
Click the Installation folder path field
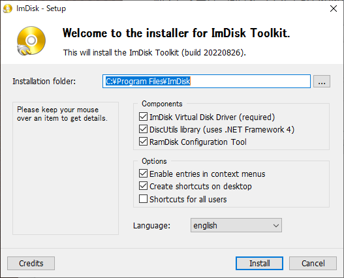(206, 82)
